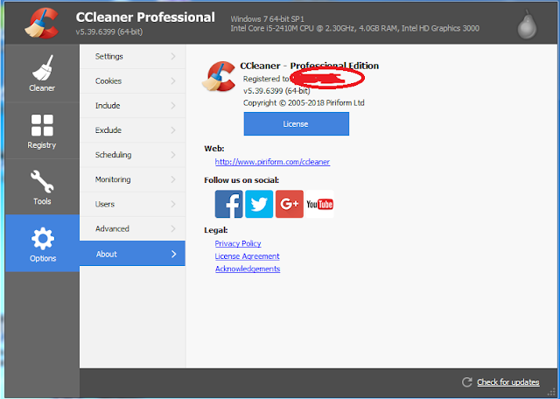Expand the Exclude chevron arrow

[x=173, y=130]
